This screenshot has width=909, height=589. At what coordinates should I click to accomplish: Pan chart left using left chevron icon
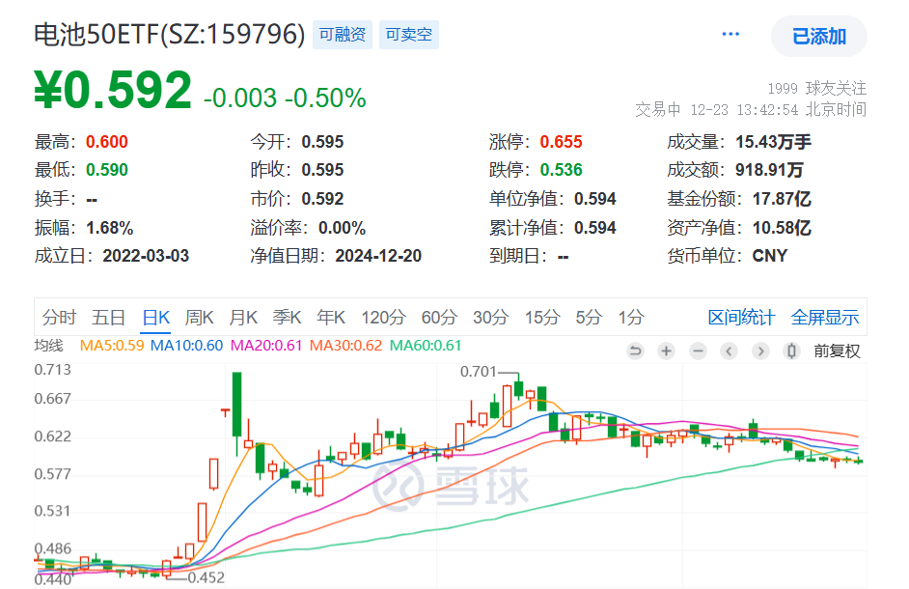click(729, 351)
